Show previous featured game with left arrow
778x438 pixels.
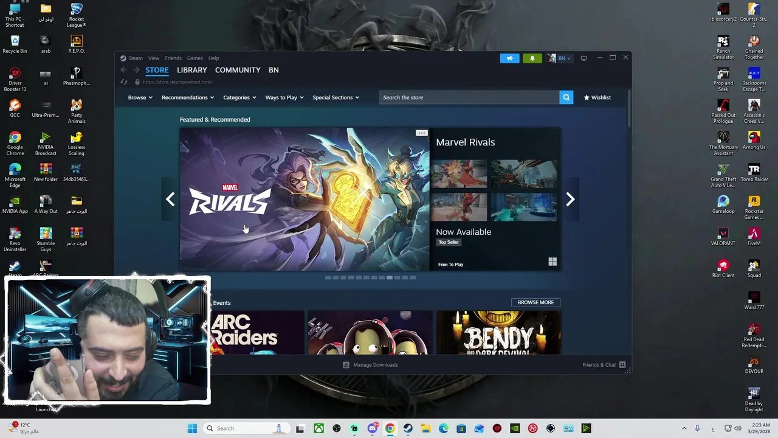170,199
